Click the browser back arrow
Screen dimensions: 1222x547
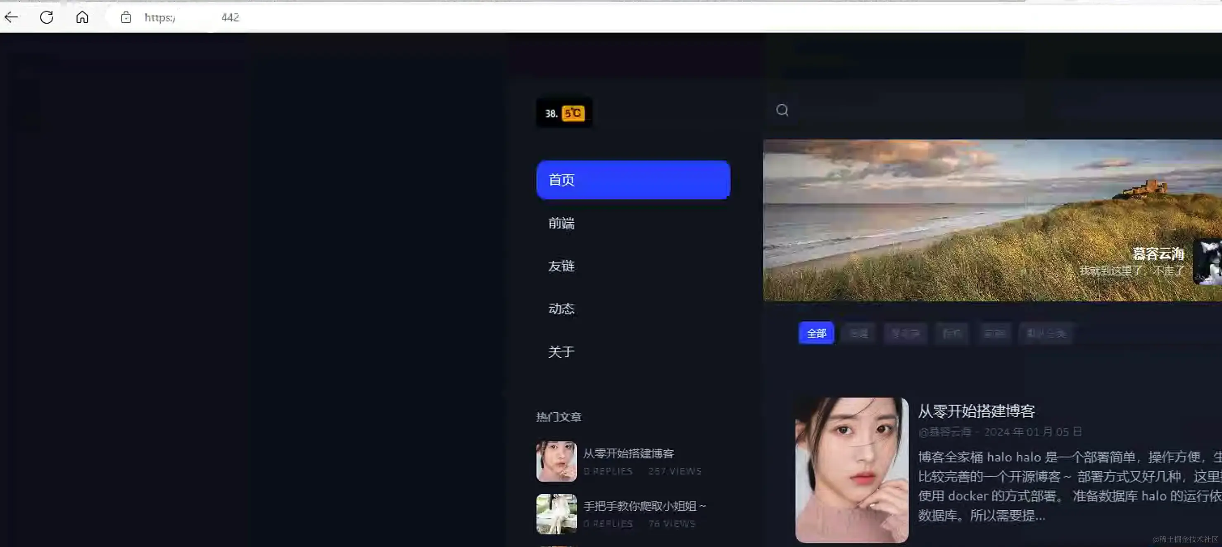(12, 17)
